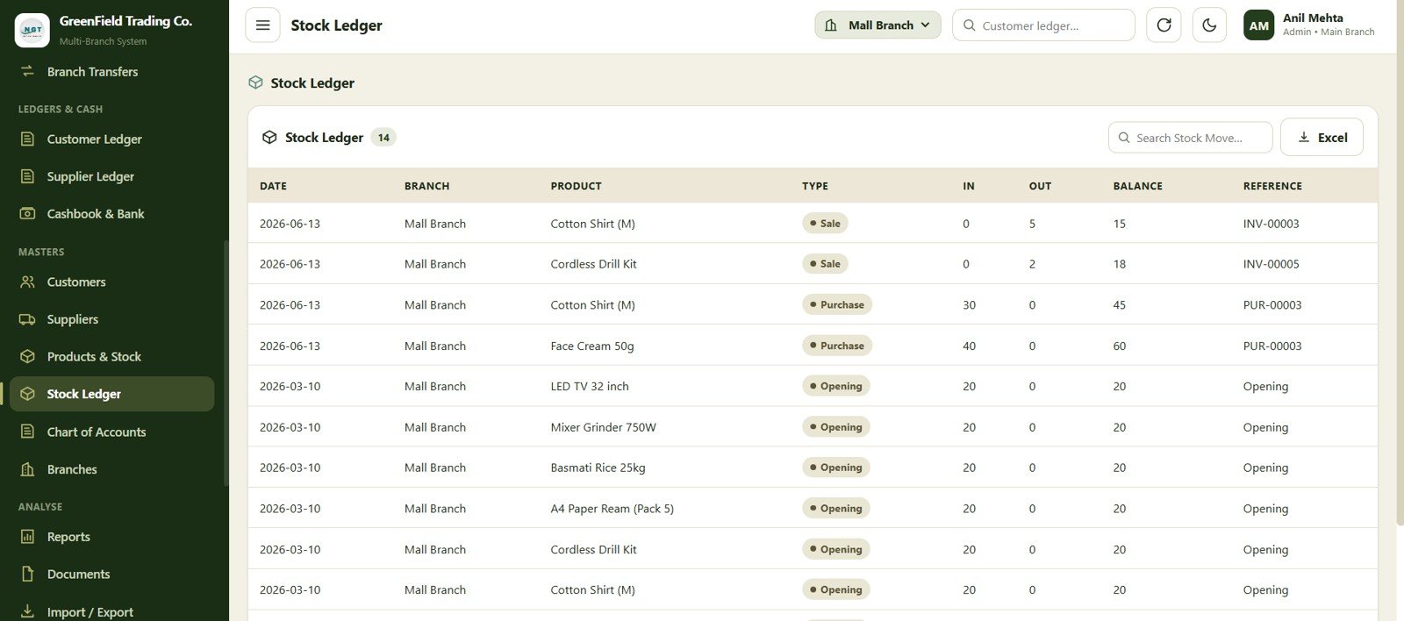Click product Basmati Rice 25kg
Viewport: 1404px width, 621px height.
(x=598, y=468)
